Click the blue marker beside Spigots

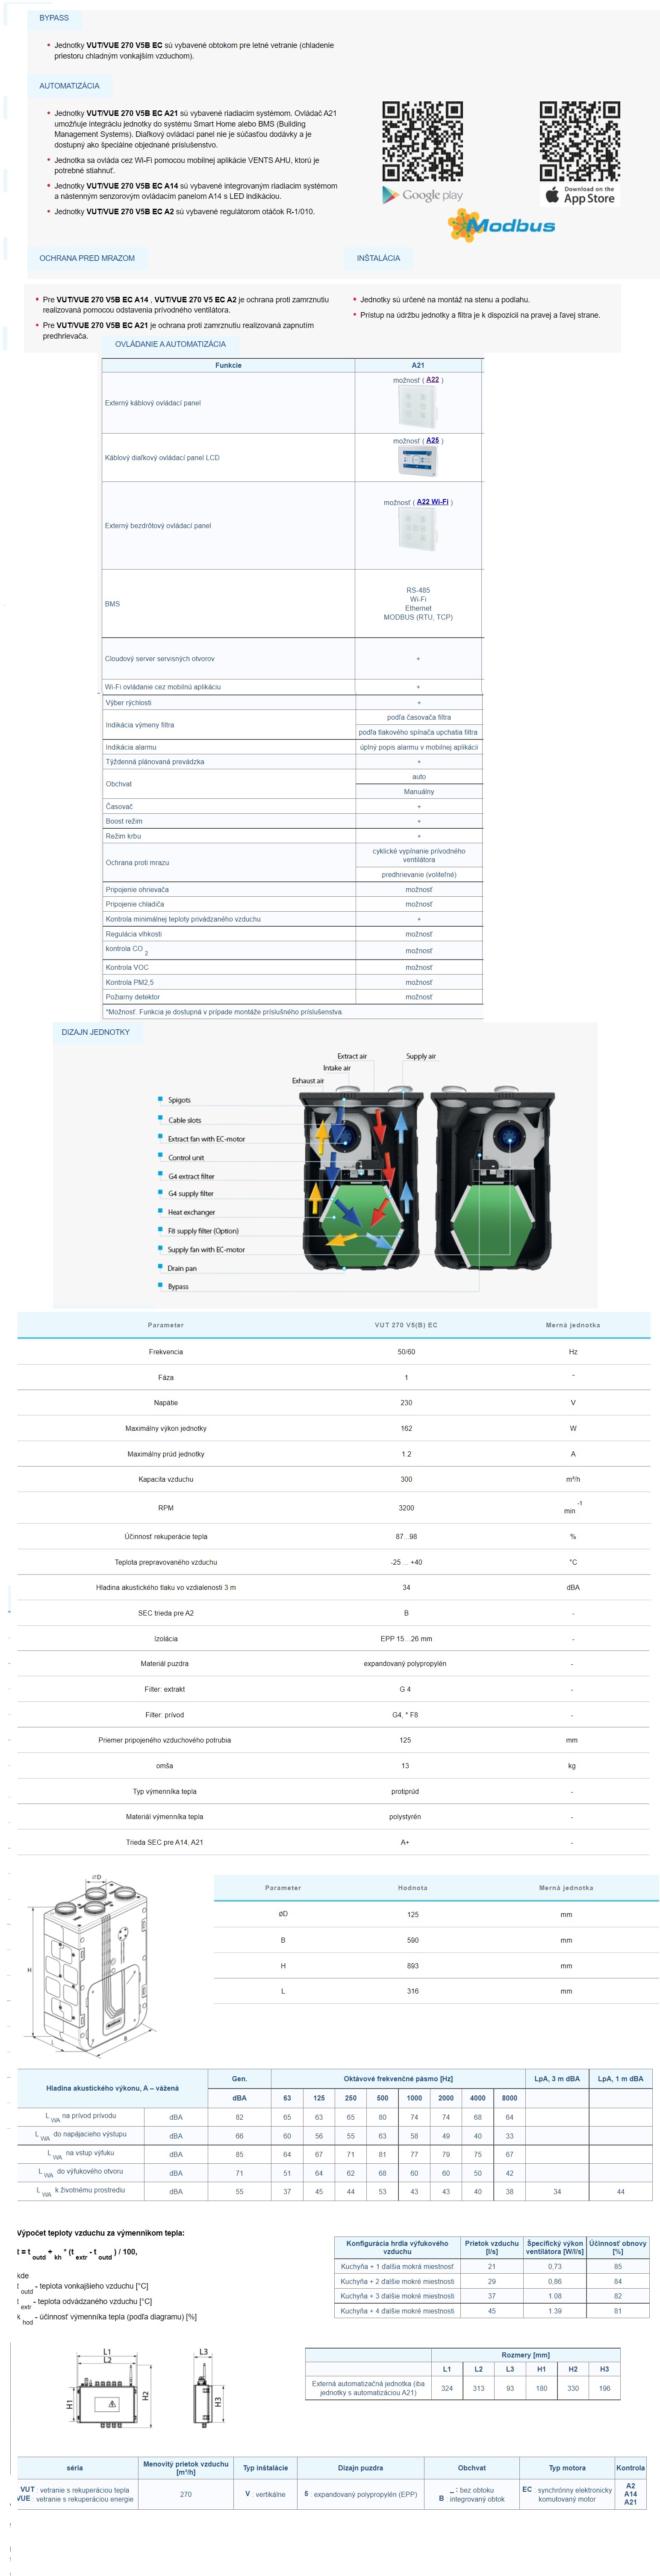click(x=160, y=1099)
